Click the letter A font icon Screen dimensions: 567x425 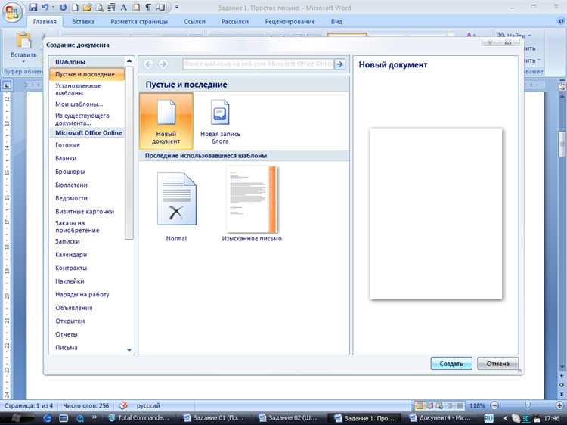(x=124, y=7)
